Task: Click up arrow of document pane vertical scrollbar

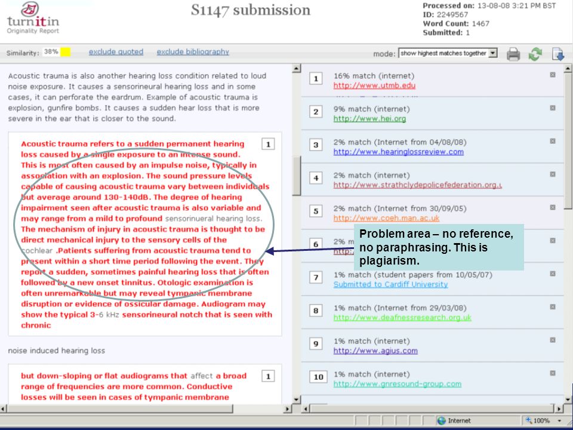Action: 297,68
